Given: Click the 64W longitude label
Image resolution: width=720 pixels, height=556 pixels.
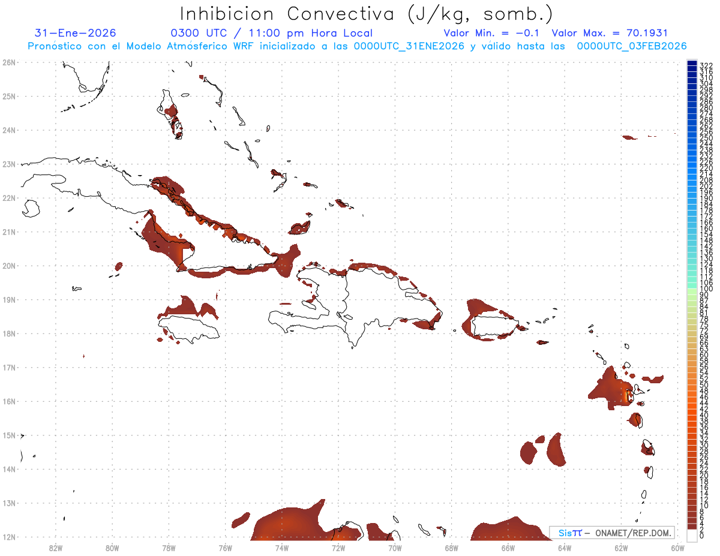Looking at the screenshot, I should coord(565,547).
